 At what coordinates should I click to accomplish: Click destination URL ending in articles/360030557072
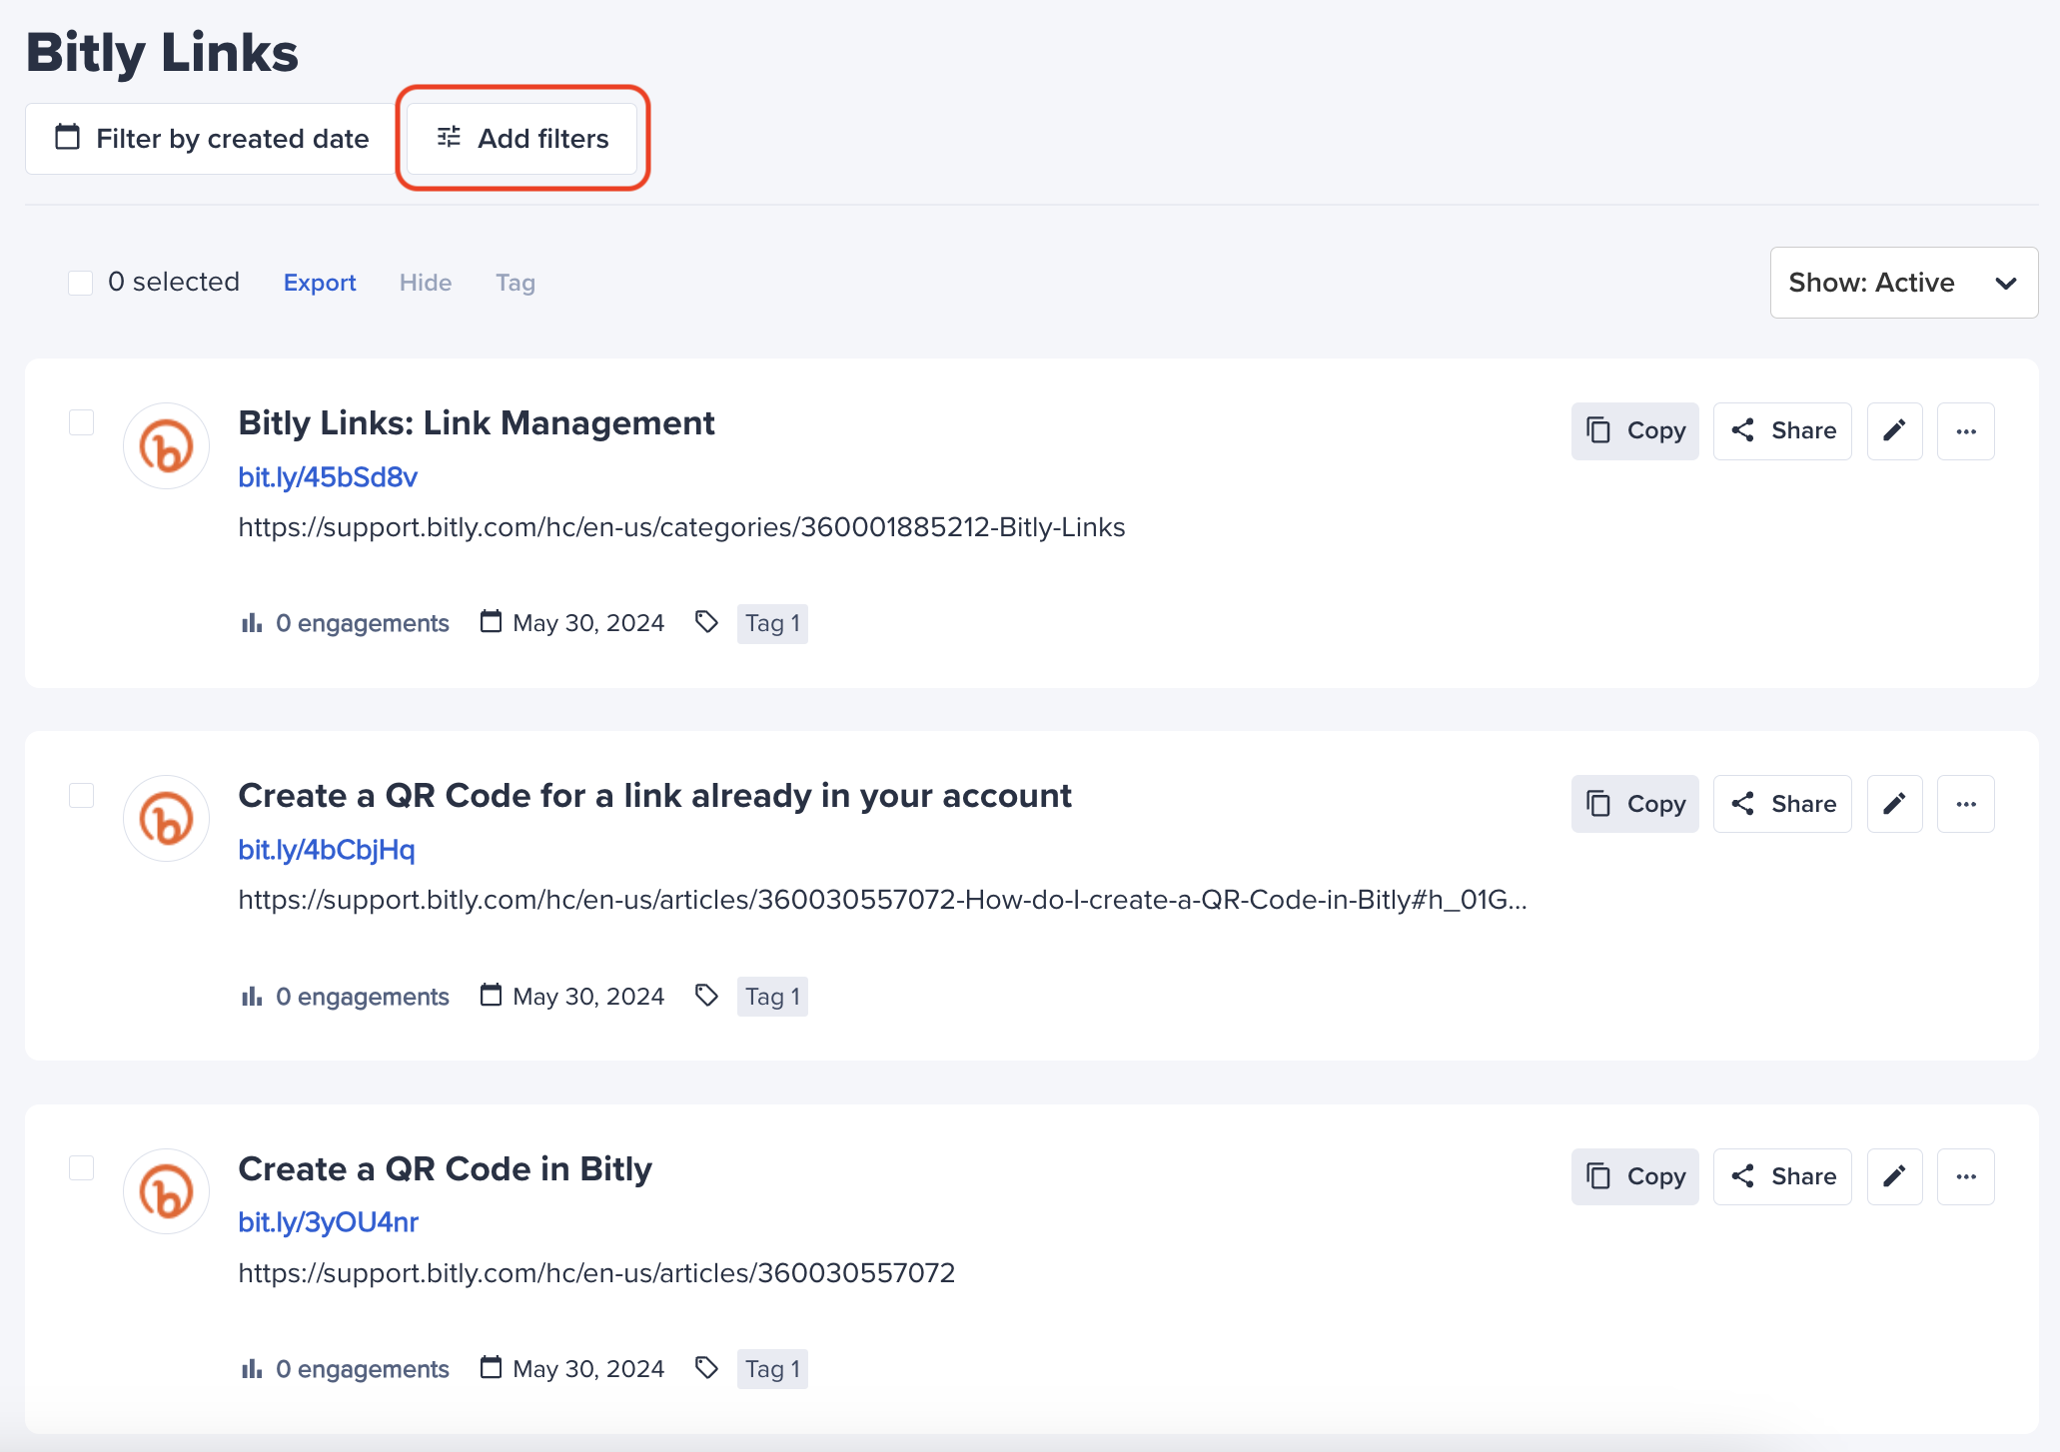(596, 1273)
